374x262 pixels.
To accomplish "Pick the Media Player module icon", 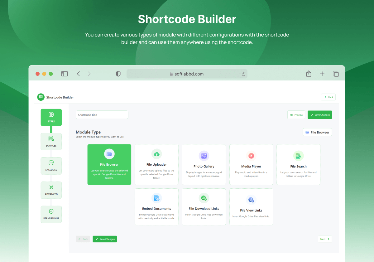I will click(251, 156).
